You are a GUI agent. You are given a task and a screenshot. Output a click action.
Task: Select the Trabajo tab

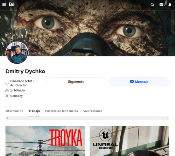point(34,111)
